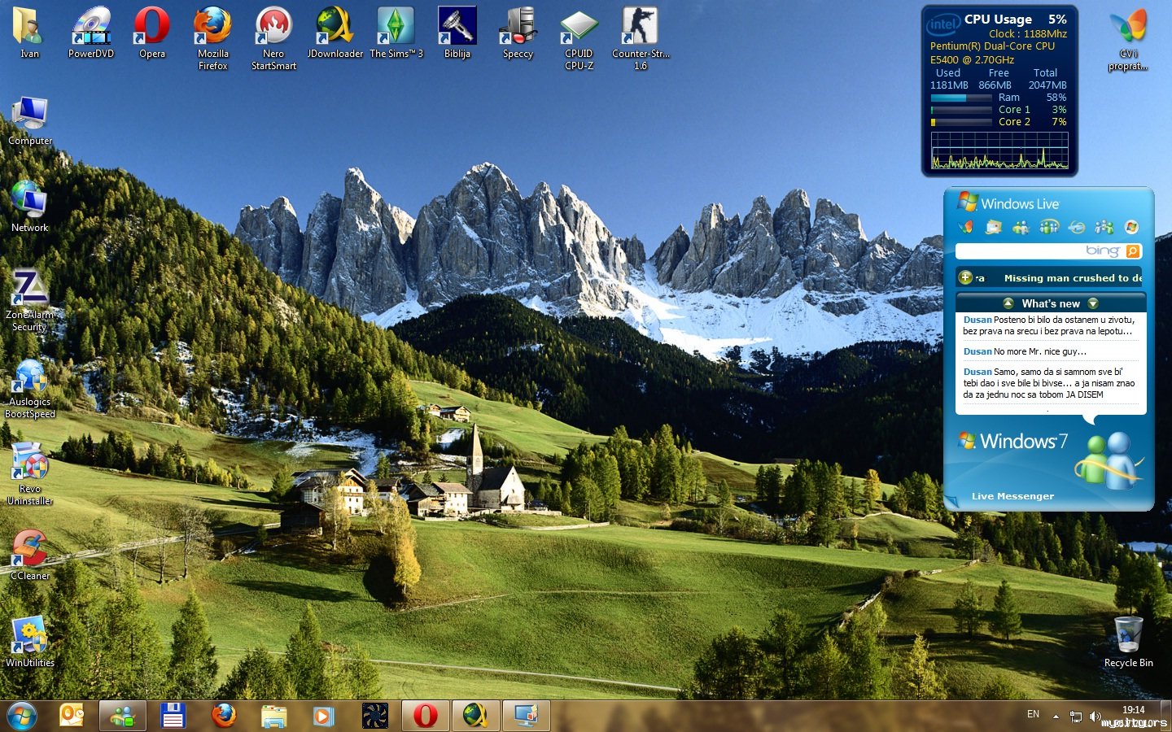Image resolution: width=1172 pixels, height=732 pixels.
Task: Select the Auslogics BoostSpeed desktop shortcut
Action: [x=30, y=388]
